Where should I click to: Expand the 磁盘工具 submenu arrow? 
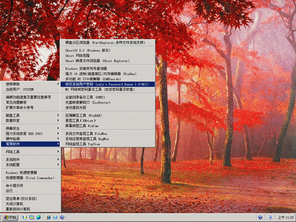click(58, 115)
